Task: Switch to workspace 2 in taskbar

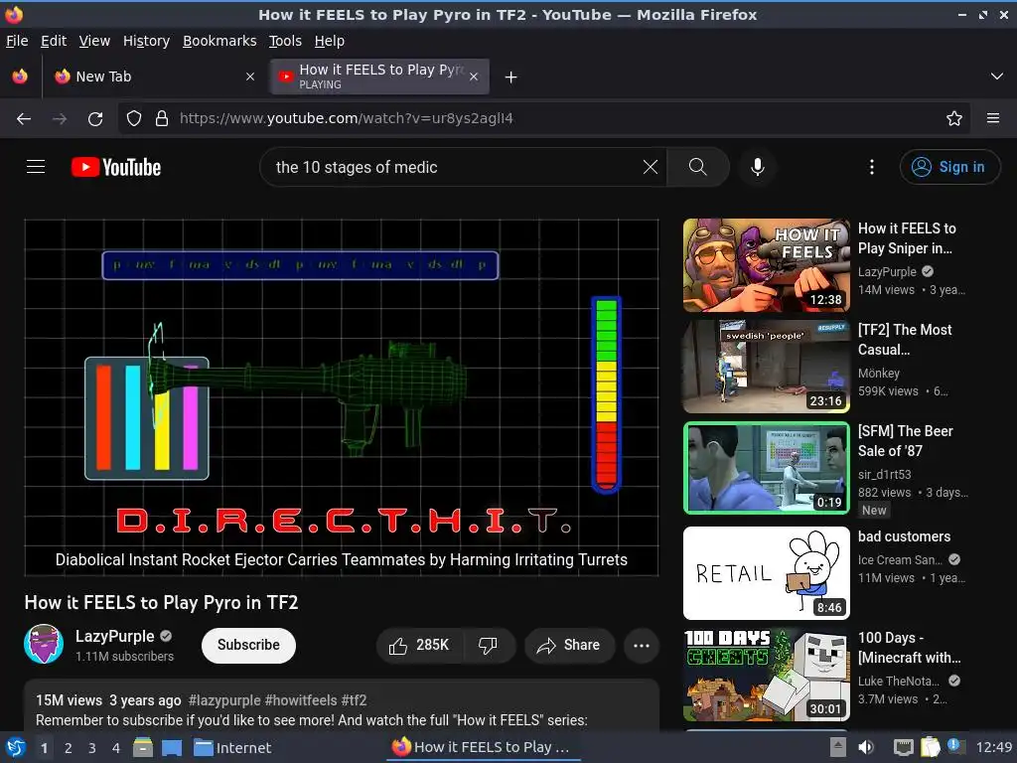Action: pos(68,748)
